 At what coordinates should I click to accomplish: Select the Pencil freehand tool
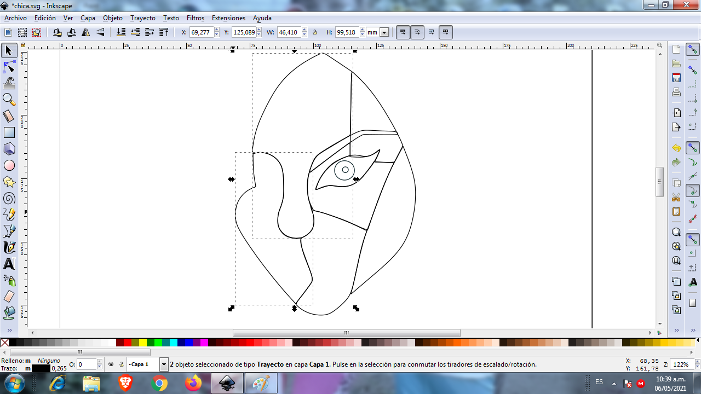pos(9,215)
